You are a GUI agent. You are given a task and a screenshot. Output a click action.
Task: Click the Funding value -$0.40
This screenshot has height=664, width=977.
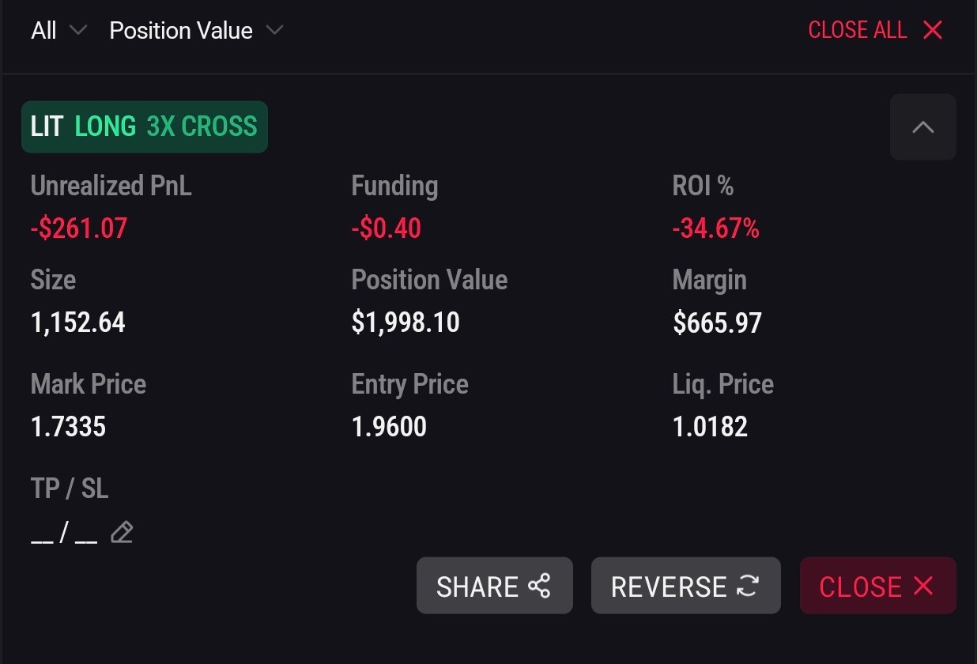386,229
